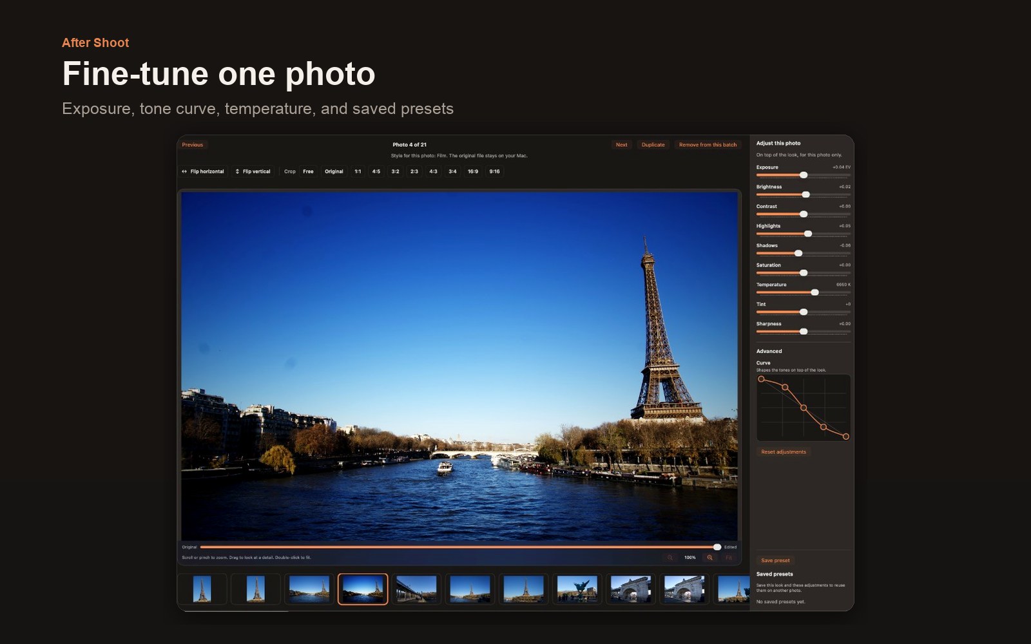Choose the 4:3 crop ratio
Screen dimensions: 1031x644
[x=433, y=171]
